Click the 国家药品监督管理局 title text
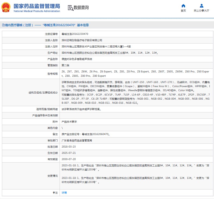The height and width of the screenshot is (199, 214). 36,6
